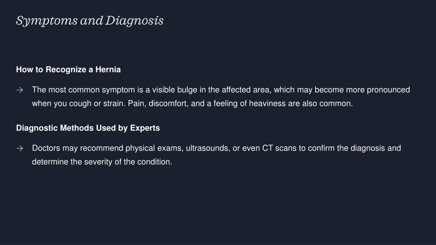Click the word 'Hernia' in the first heading
Viewport: 436px width, 245px height.
108,69
